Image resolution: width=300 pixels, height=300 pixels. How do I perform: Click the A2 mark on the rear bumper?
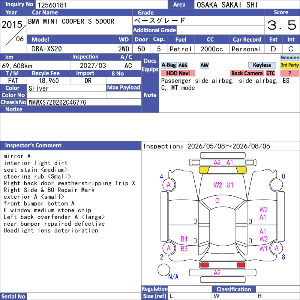[x=217, y=273]
